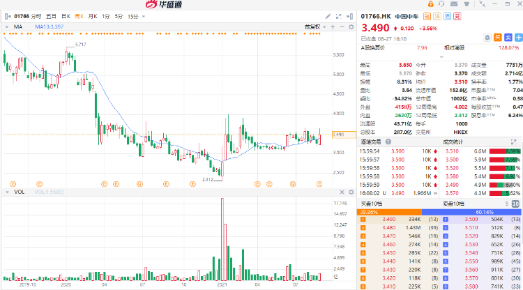
Task: Click the 01766.HK stock code header
Action: (x=376, y=16)
